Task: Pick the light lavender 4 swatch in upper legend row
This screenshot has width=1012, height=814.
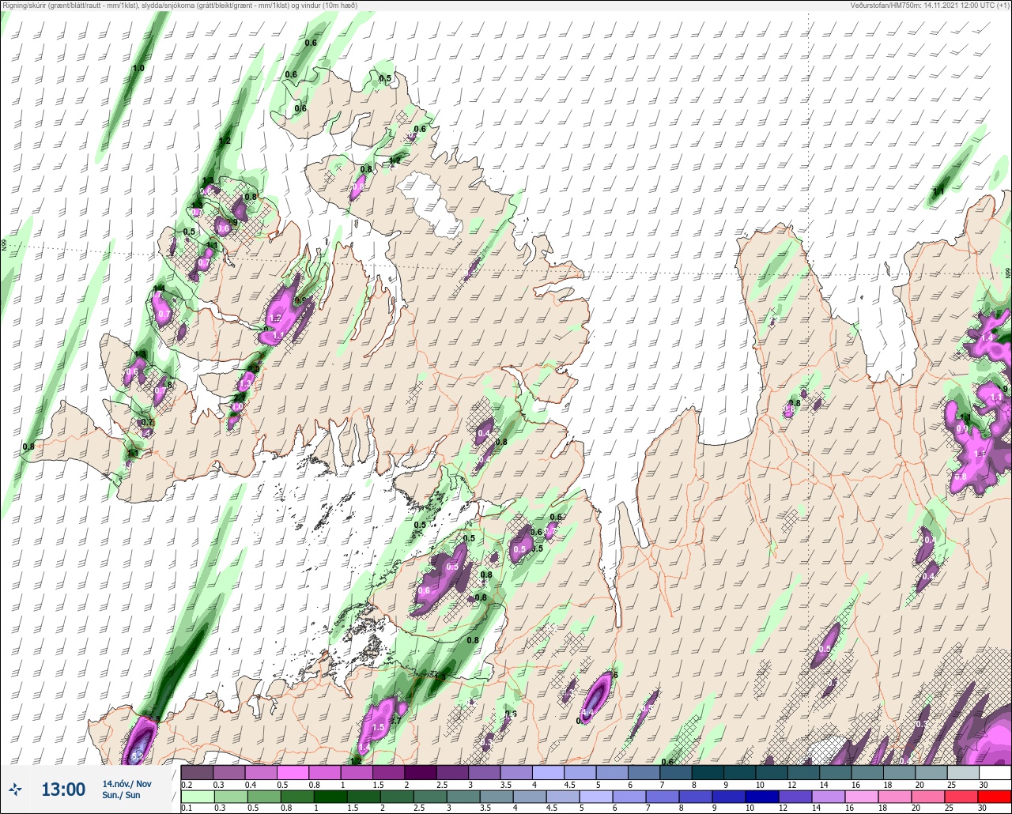Action: click(x=549, y=772)
